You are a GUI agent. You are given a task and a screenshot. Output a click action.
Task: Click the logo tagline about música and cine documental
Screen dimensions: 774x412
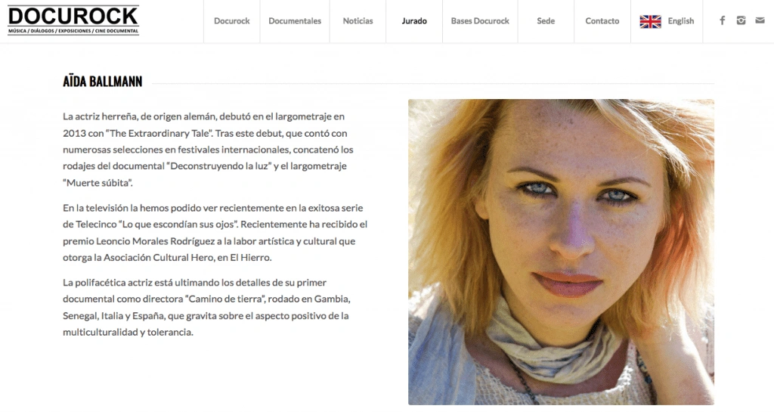click(x=73, y=31)
